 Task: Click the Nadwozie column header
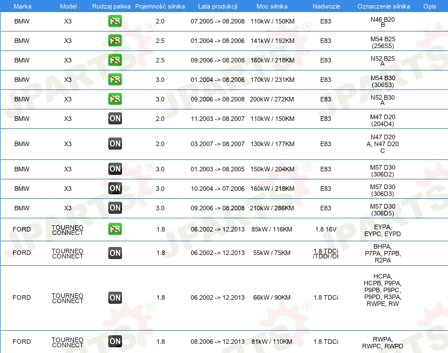point(327,6)
